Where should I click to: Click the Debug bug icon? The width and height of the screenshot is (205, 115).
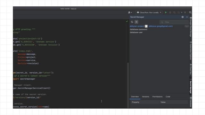click(x=170, y=12)
